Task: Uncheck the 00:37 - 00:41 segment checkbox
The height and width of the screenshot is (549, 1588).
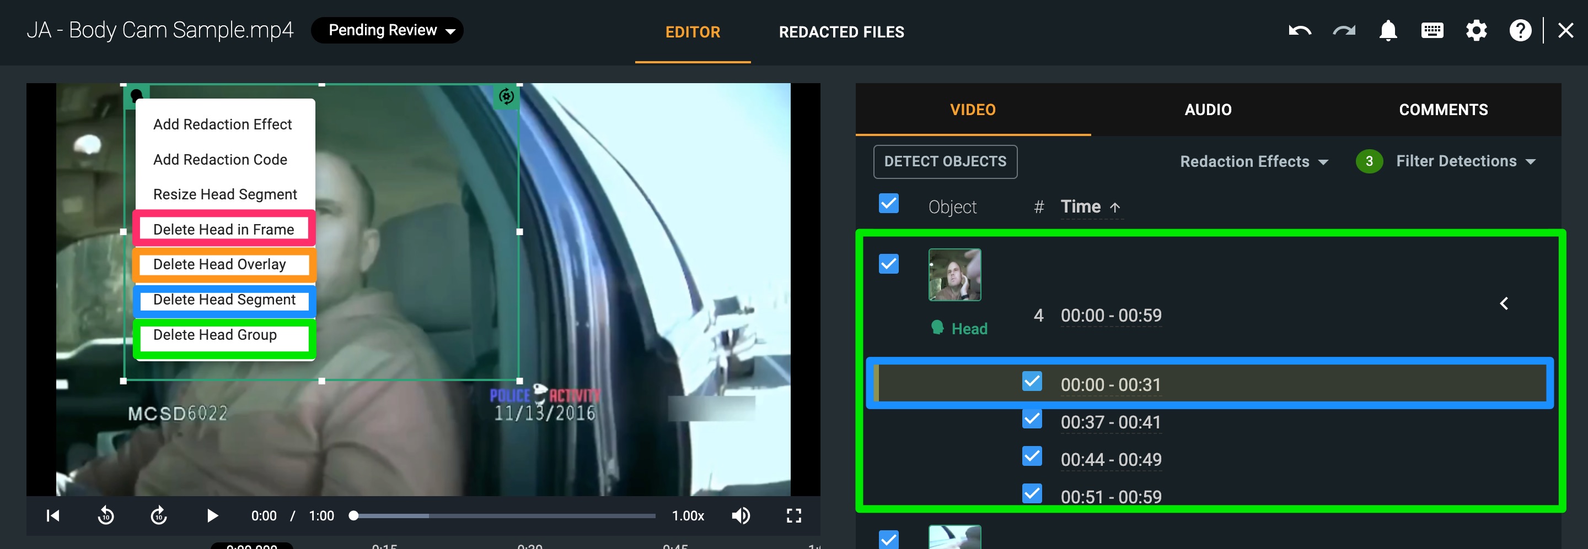Action: point(1031,419)
